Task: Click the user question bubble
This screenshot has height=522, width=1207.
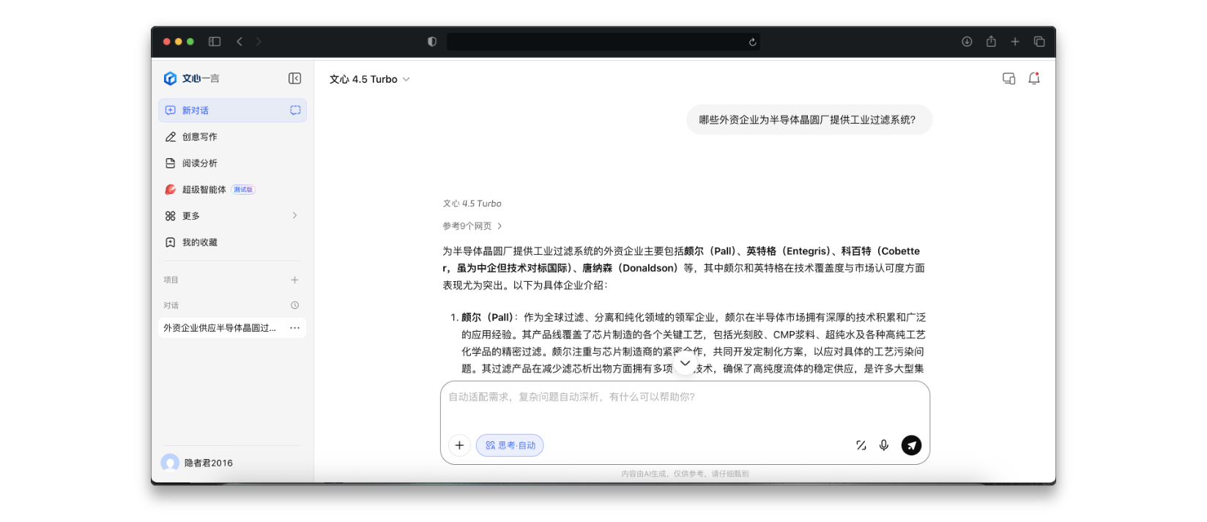Action: pos(809,120)
